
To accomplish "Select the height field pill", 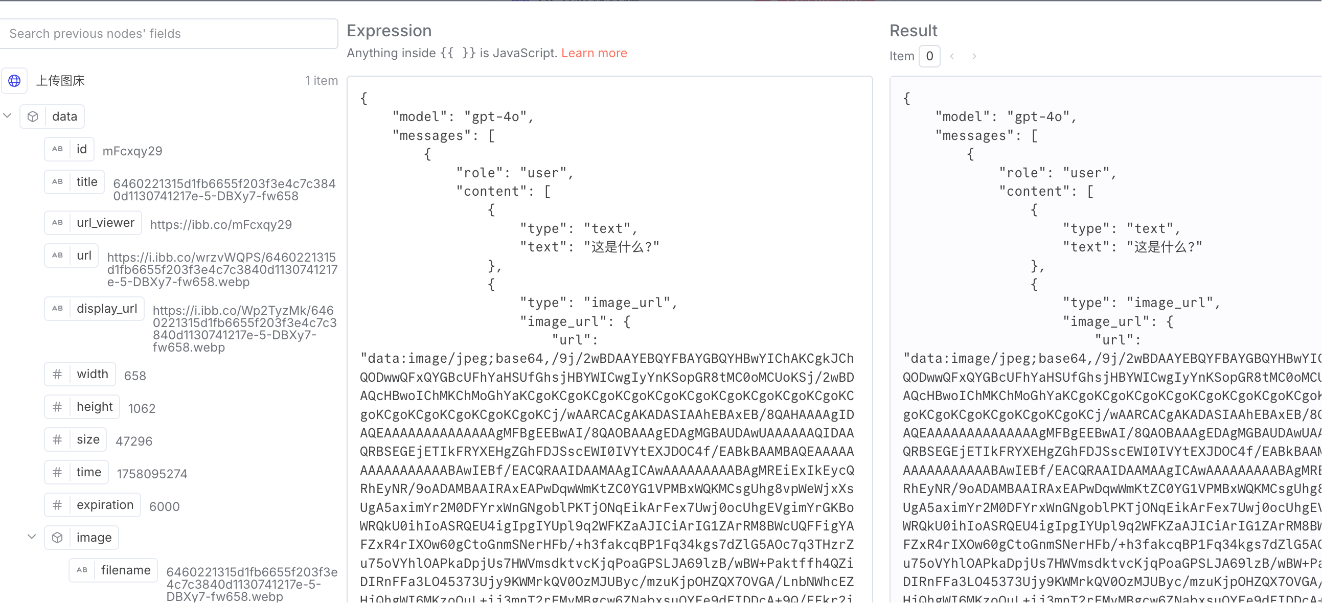I will click(x=82, y=407).
